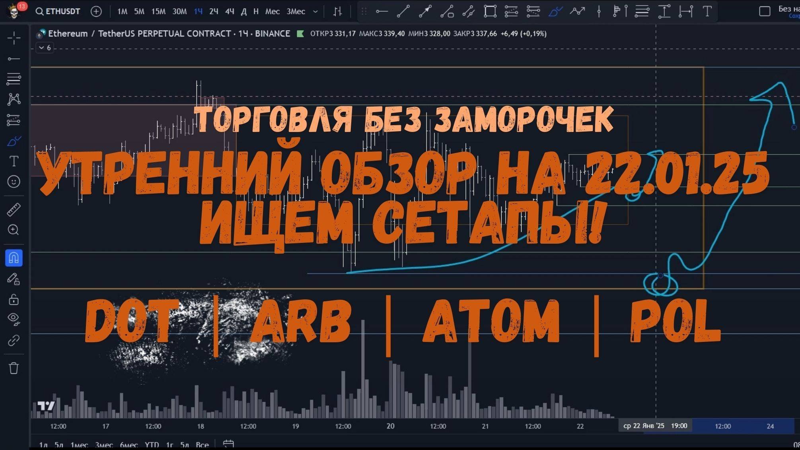Viewport: 800px width, 450px height.
Task: Open the chart type selector
Action: coord(337,12)
